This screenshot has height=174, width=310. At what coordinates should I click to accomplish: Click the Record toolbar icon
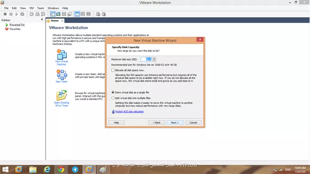click(x=98, y=14)
